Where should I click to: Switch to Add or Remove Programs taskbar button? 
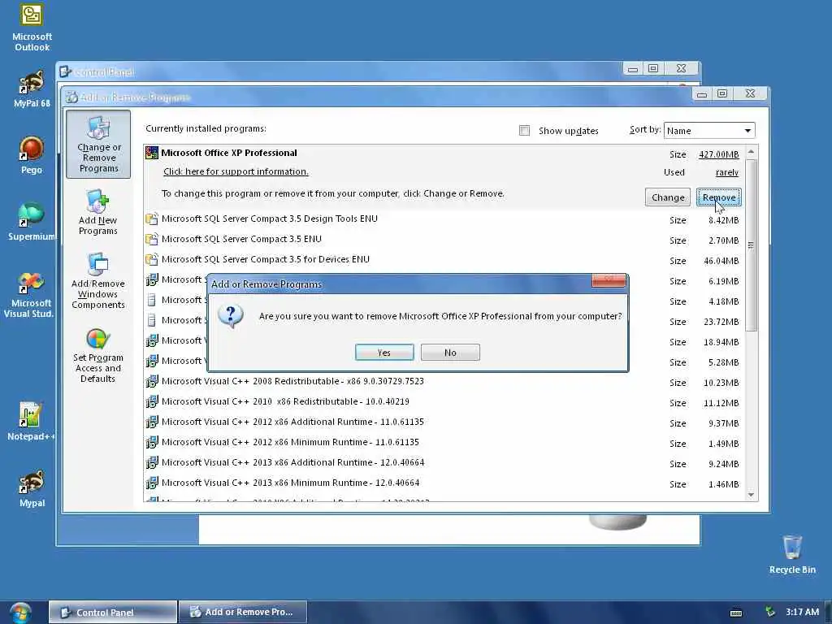(x=242, y=613)
